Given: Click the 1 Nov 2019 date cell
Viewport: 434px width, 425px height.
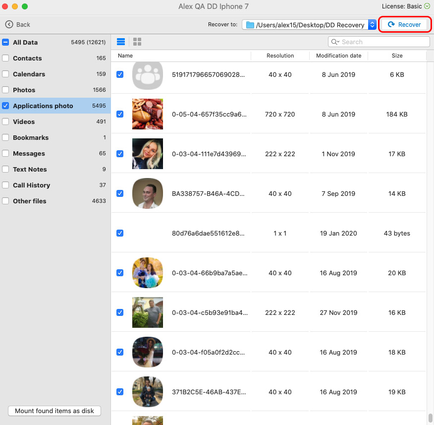Looking at the screenshot, I should pyautogui.click(x=338, y=154).
